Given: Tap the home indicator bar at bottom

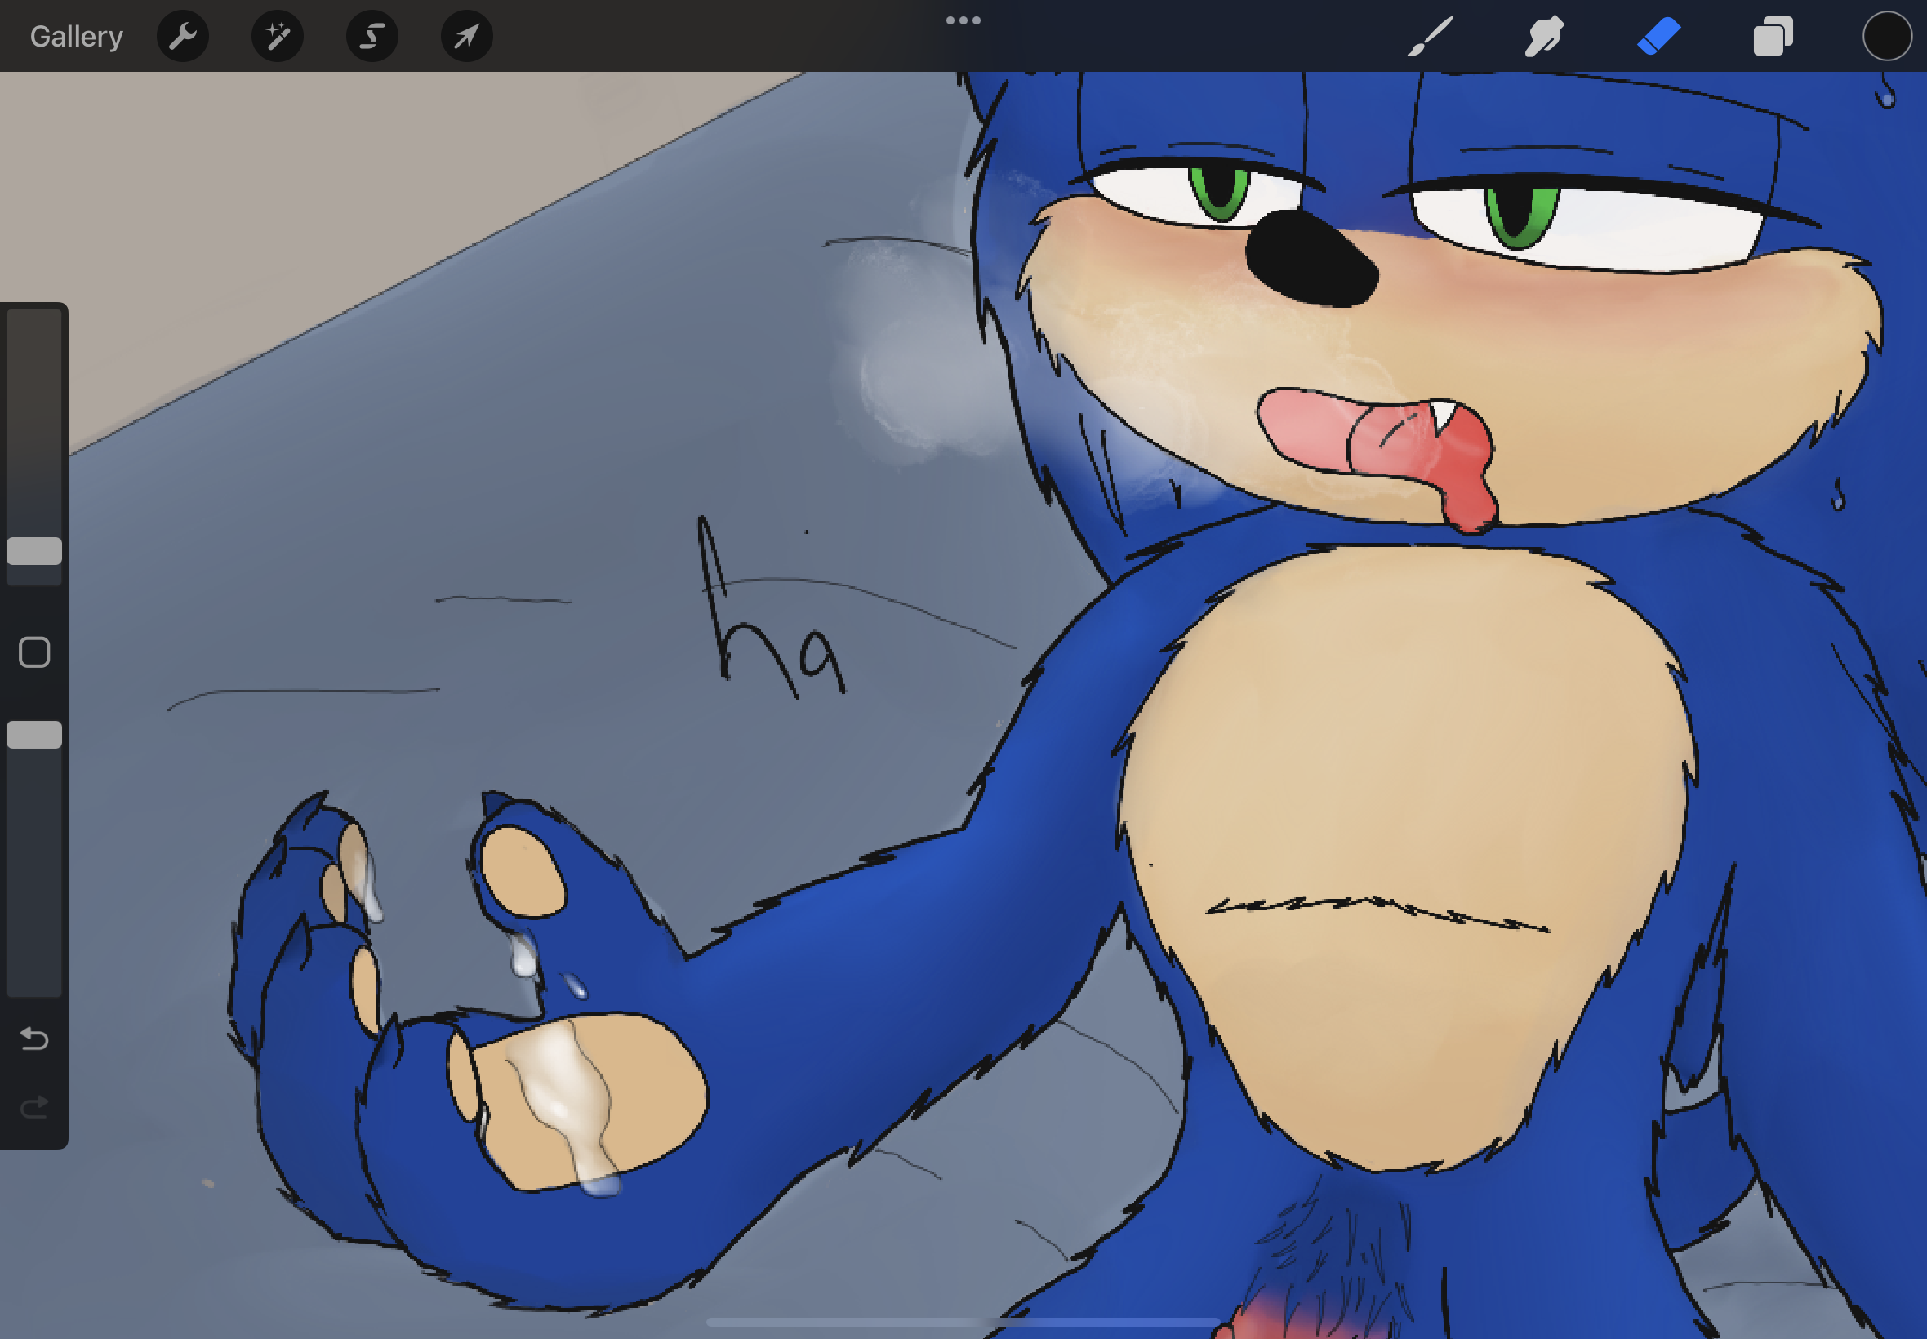Looking at the screenshot, I should click(x=963, y=1321).
